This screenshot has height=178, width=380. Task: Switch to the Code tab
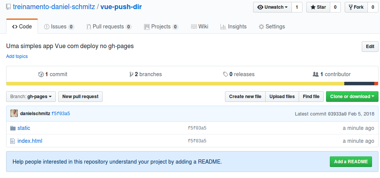22,27
